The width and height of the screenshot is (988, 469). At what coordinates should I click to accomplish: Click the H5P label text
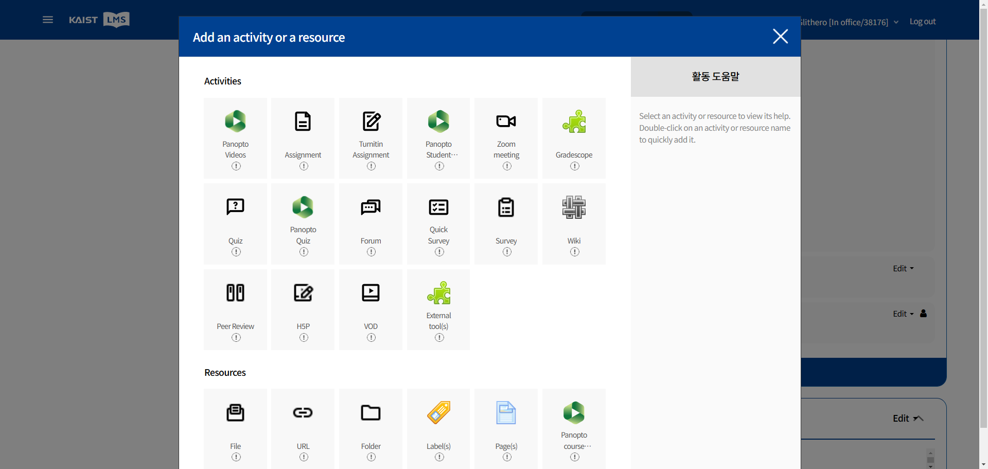click(x=303, y=326)
